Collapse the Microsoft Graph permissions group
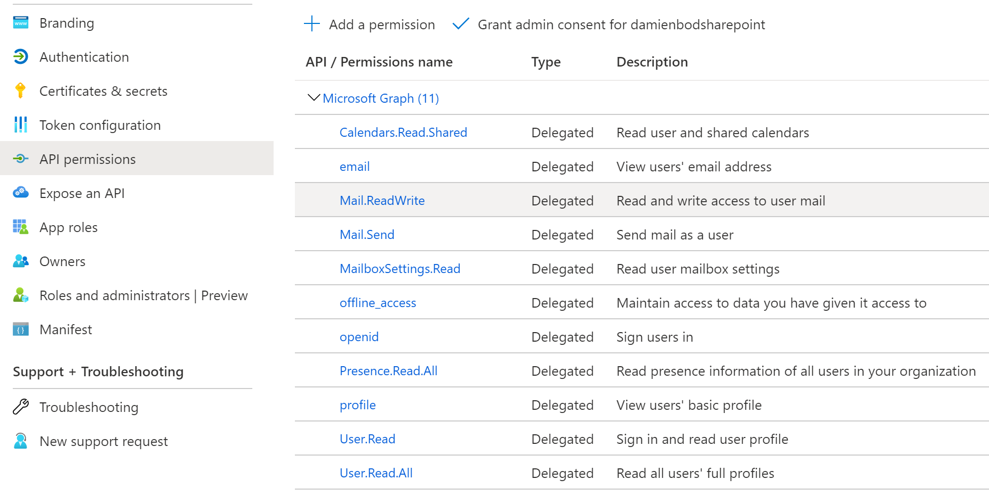989x504 pixels. (314, 98)
